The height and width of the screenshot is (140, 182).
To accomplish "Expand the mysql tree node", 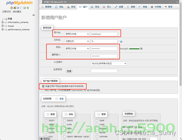I will coord(2,26).
